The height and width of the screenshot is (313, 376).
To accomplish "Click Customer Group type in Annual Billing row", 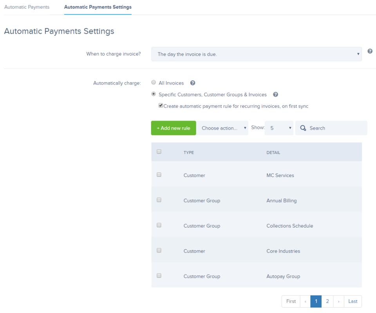I will point(202,201).
